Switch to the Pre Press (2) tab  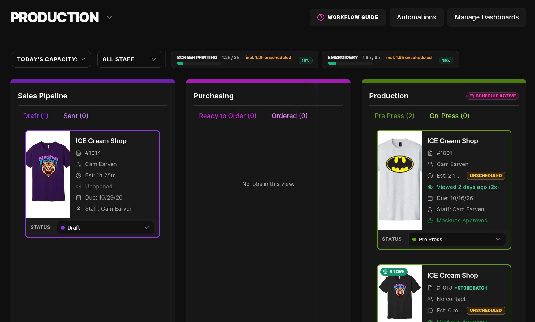[x=395, y=116]
